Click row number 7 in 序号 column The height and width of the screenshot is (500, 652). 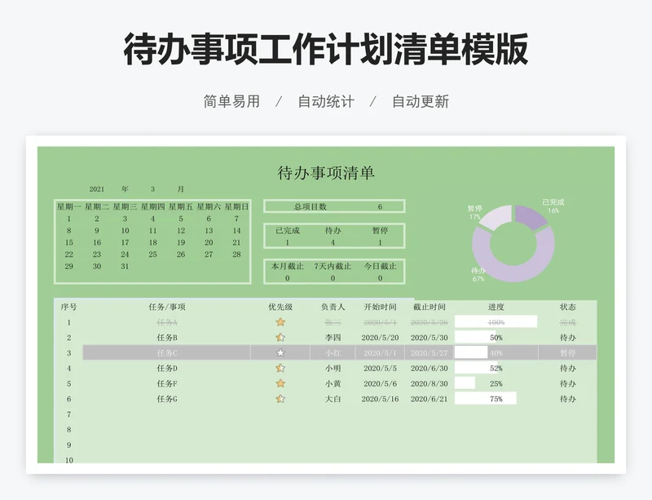click(x=69, y=414)
